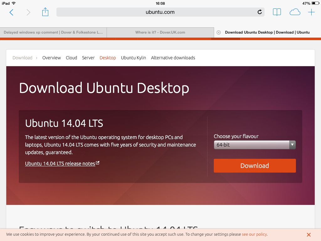Screen dimensions: 321x241
Task: Tap the Safari forward arrow
Action: pyautogui.click(x=28, y=12)
